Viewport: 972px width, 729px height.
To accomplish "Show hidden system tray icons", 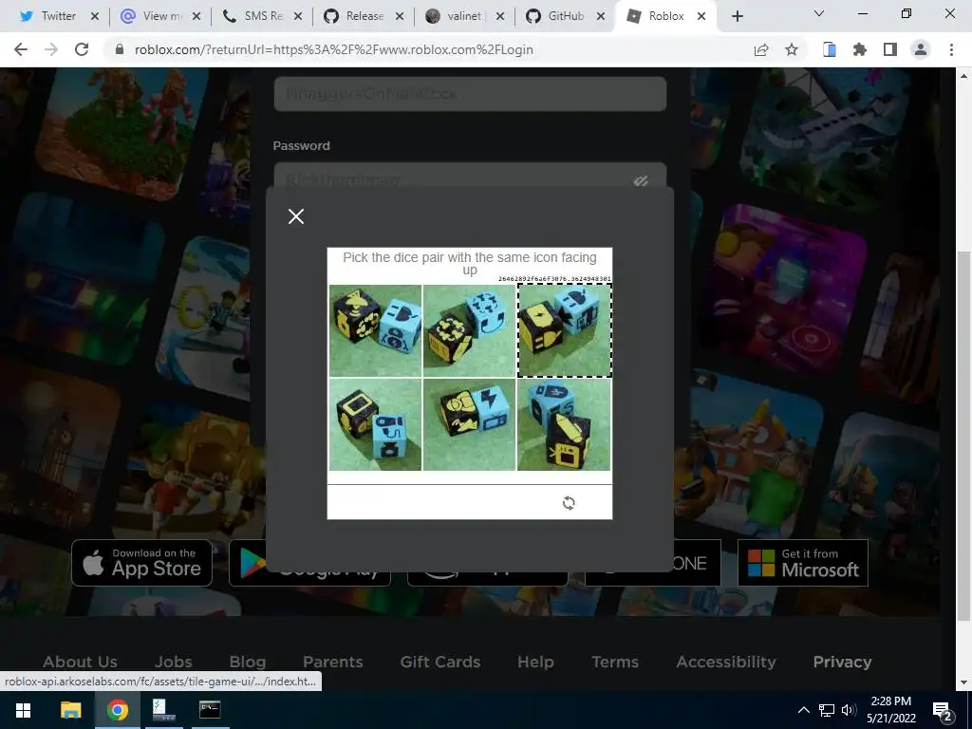I will tap(803, 710).
